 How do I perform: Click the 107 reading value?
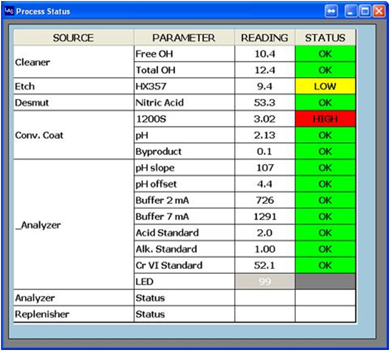[x=265, y=168]
